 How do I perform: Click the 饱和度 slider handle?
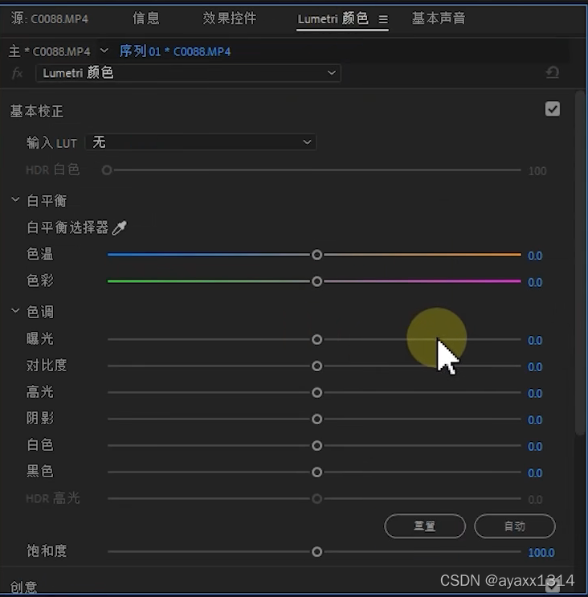pyautogui.click(x=316, y=552)
